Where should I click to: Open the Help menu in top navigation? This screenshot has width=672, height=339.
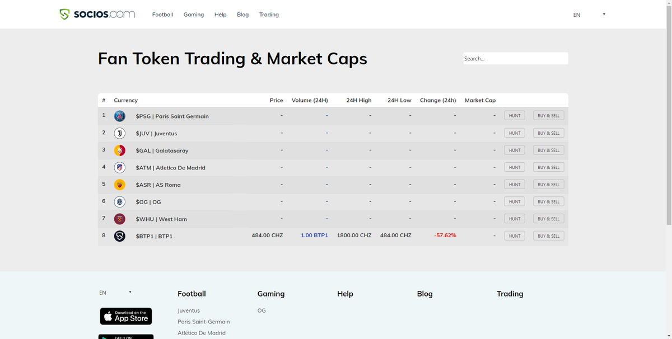[x=221, y=15]
